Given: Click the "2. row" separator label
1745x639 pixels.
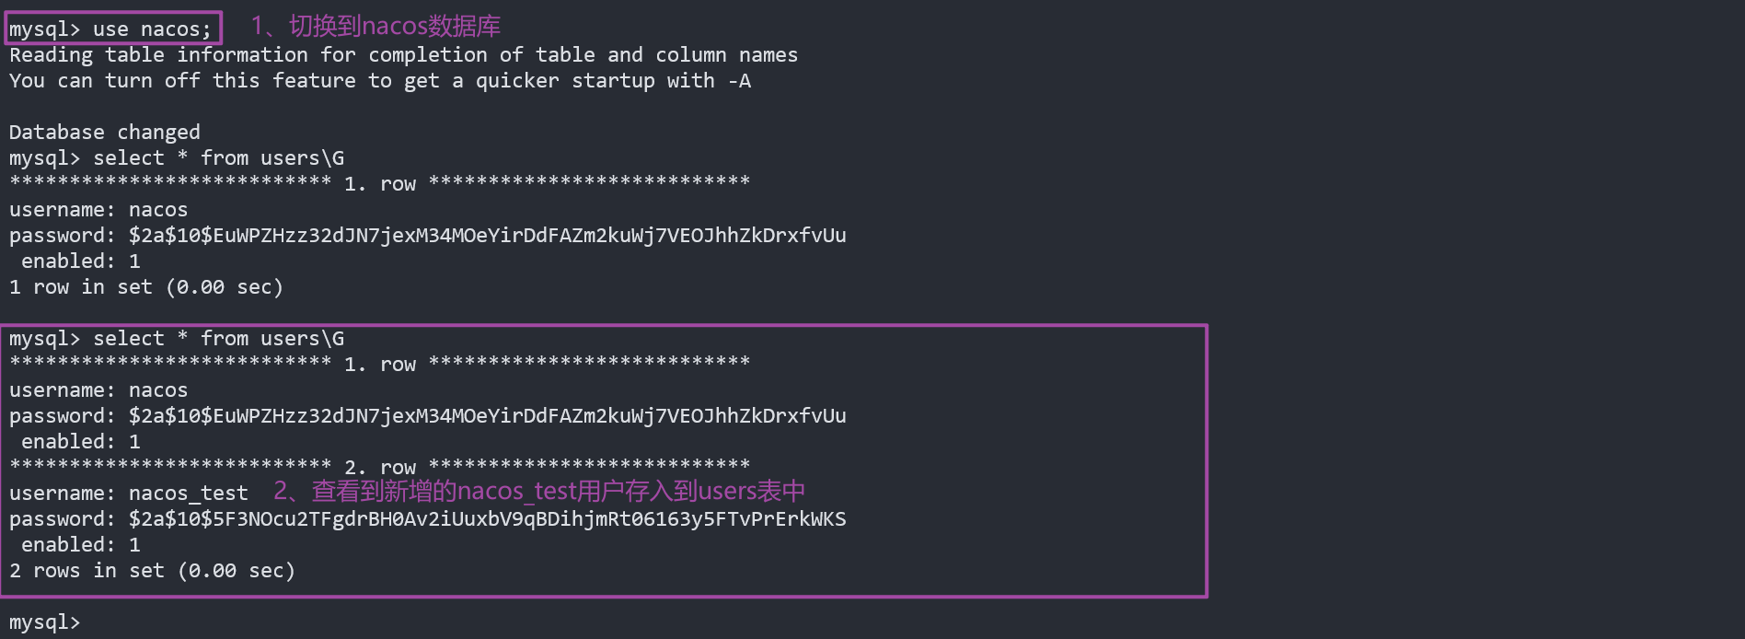Looking at the screenshot, I should [x=380, y=468].
